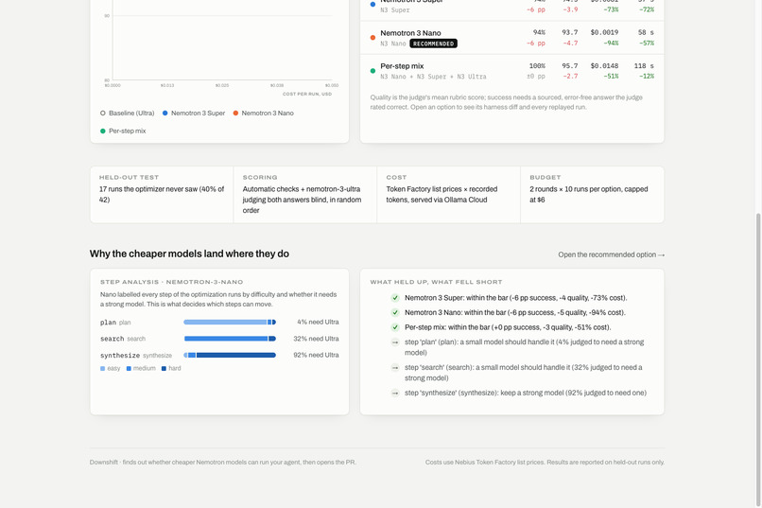The height and width of the screenshot is (508, 762).
Task: Click the COST info card
Action: coord(448,195)
